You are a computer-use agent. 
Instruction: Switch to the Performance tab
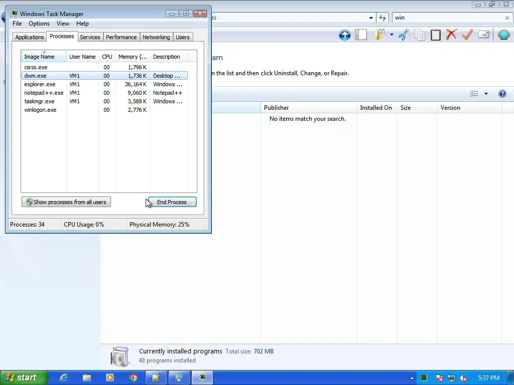[x=121, y=37]
